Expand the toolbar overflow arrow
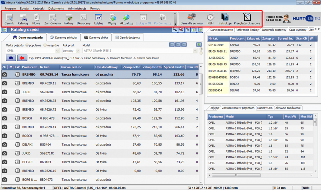 (175, 24)
